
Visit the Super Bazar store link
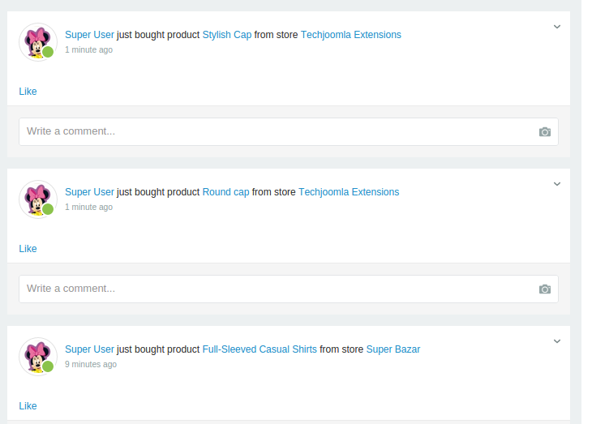click(393, 349)
